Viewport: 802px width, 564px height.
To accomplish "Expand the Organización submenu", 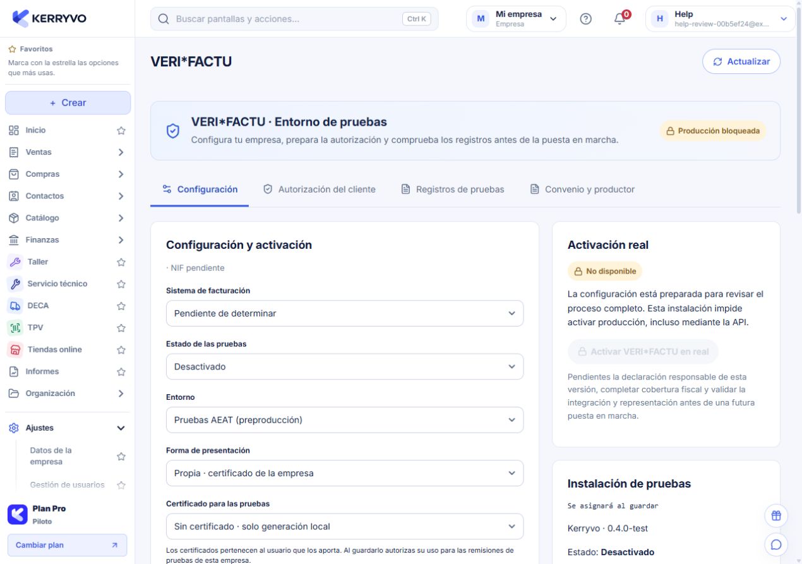I will coord(121,393).
